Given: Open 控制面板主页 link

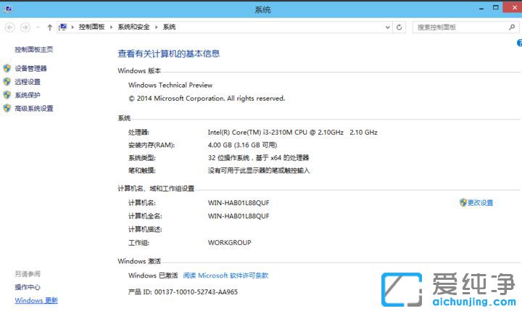Looking at the screenshot, I should click(33, 49).
